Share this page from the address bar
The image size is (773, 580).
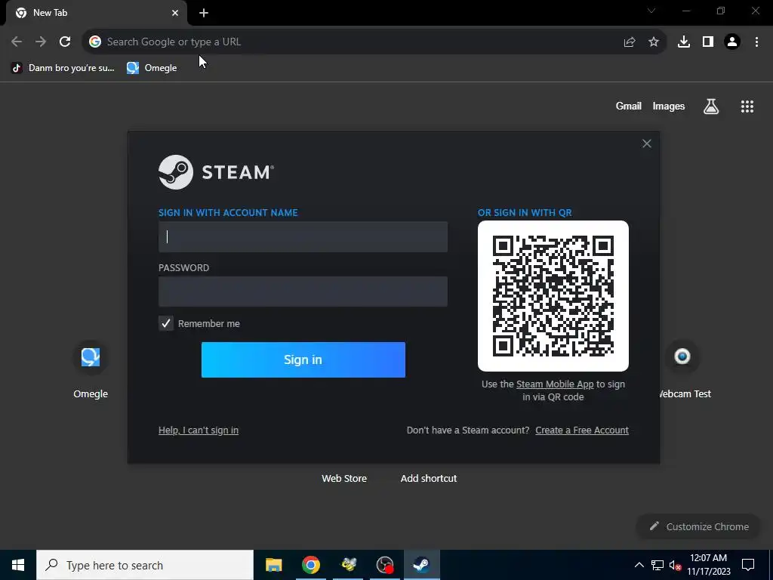click(x=630, y=42)
